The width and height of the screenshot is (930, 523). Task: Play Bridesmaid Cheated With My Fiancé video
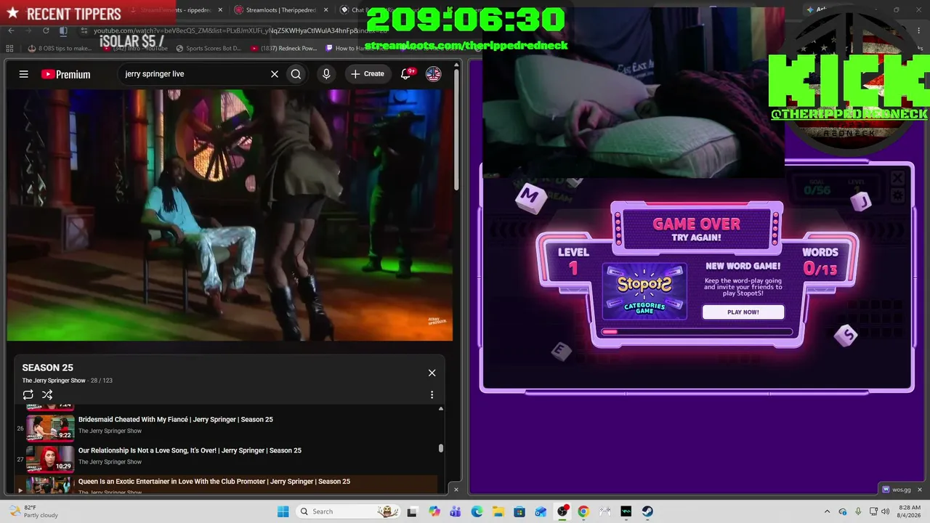(176, 419)
